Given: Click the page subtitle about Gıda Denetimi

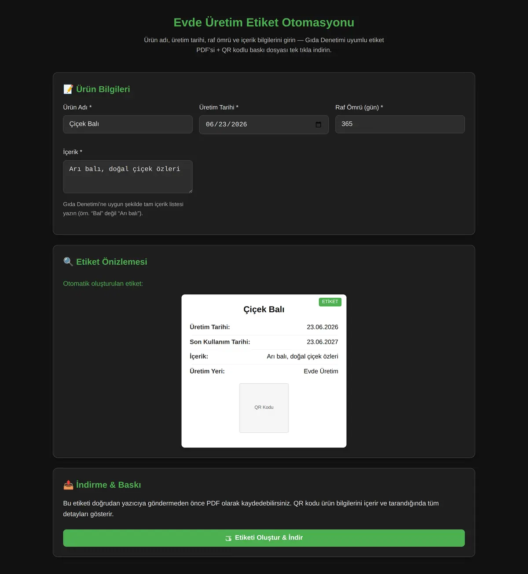Looking at the screenshot, I should pos(264,45).
